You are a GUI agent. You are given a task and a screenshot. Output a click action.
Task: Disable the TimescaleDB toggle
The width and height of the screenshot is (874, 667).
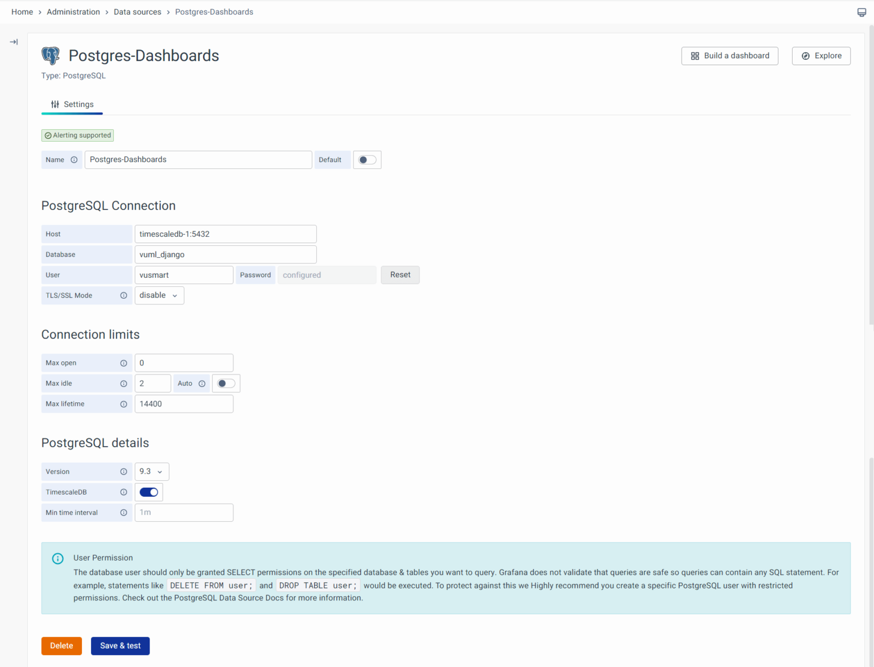(149, 492)
